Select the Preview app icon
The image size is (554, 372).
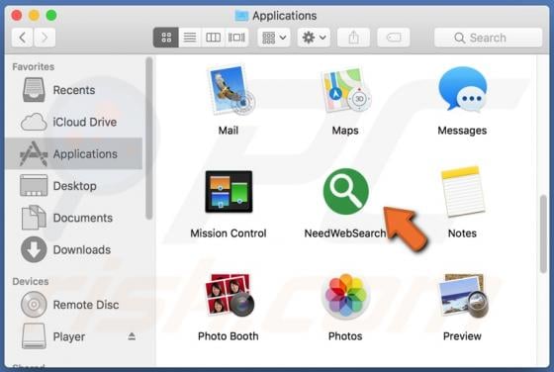coord(463,295)
